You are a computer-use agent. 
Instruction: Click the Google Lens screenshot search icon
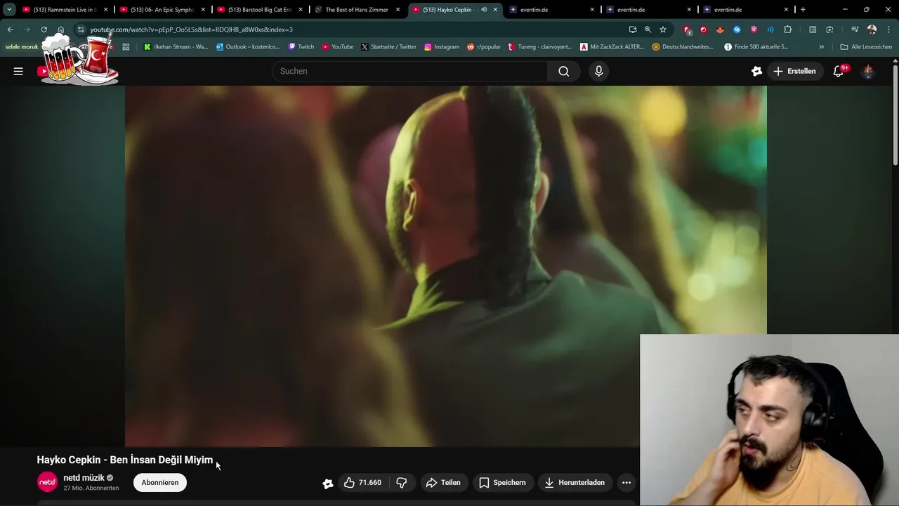click(829, 30)
